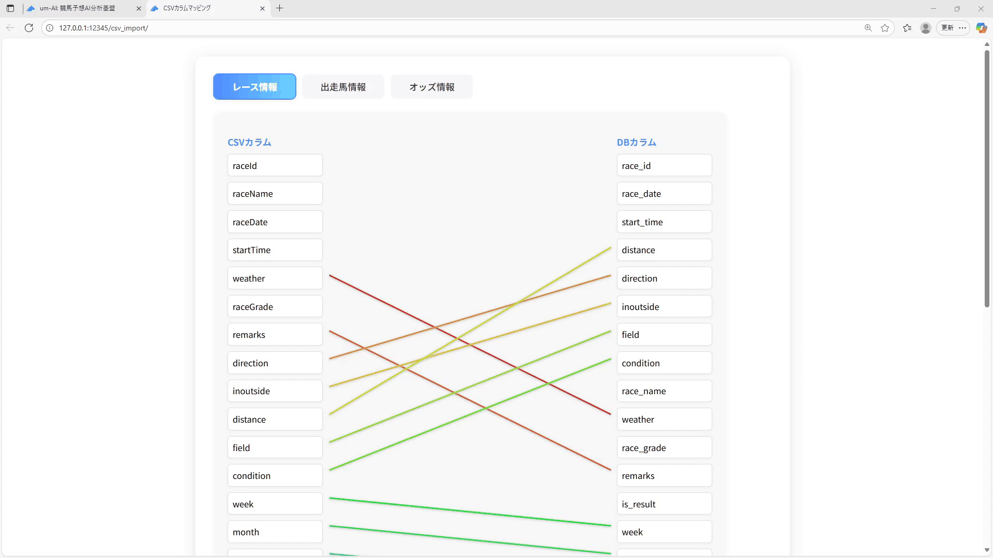Click the 更新 update button

point(947,28)
